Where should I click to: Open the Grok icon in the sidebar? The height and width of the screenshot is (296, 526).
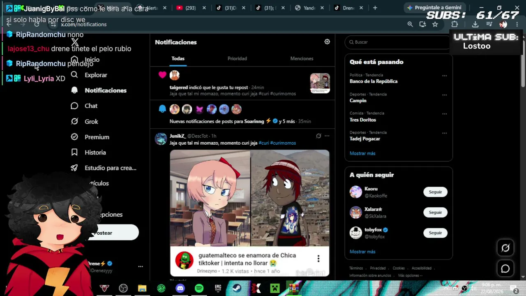(x=74, y=121)
